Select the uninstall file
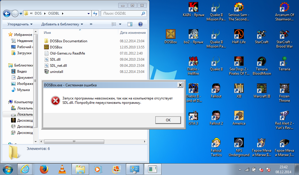The height and width of the screenshot is (175, 299). tap(54, 71)
